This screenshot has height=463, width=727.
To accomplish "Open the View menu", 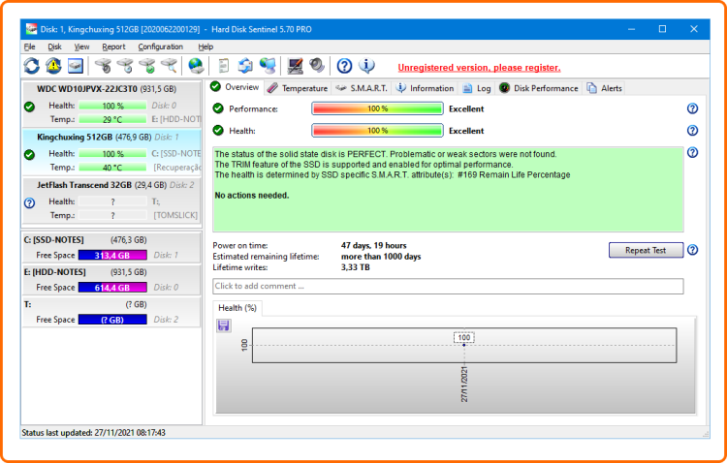I will point(81,46).
